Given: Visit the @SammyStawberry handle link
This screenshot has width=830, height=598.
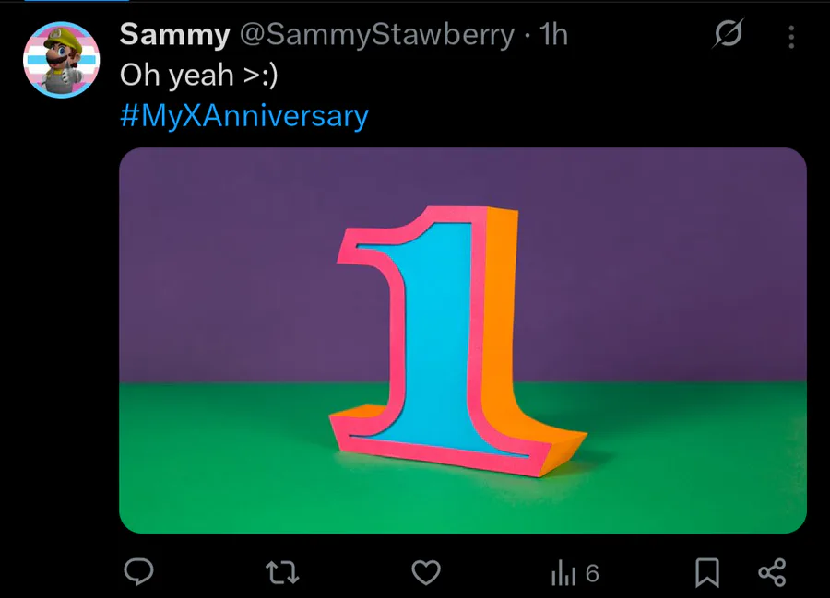Looking at the screenshot, I should click(376, 35).
